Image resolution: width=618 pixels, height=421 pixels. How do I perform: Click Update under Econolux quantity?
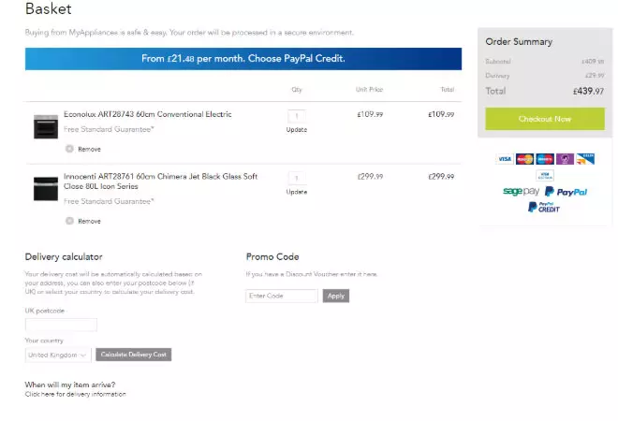pyautogui.click(x=297, y=129)
